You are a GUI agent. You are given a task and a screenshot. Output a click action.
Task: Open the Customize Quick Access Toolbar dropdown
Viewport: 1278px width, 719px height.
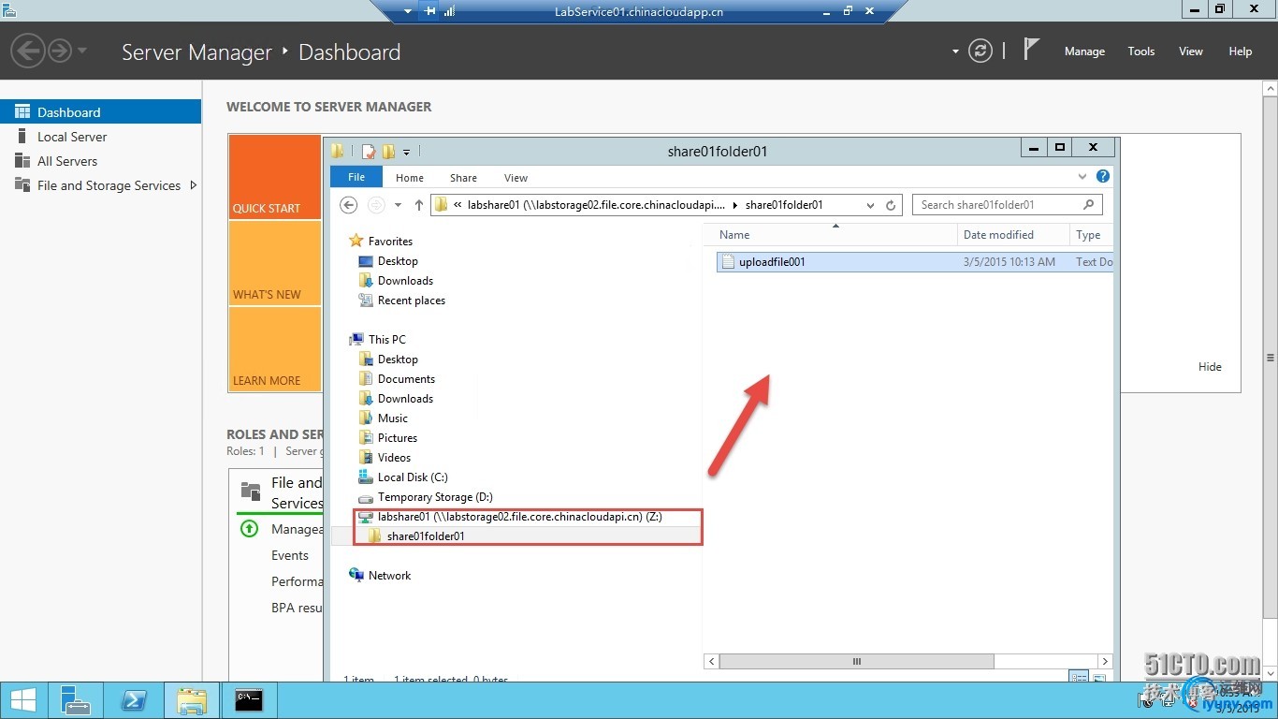tap(407, 152)
